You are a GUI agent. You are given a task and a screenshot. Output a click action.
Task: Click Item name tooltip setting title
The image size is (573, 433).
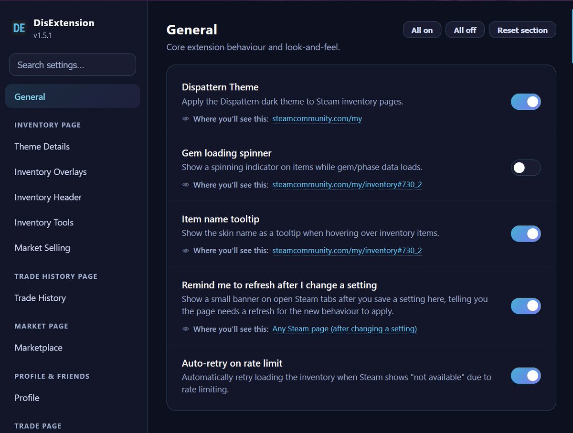pos(221,219)
